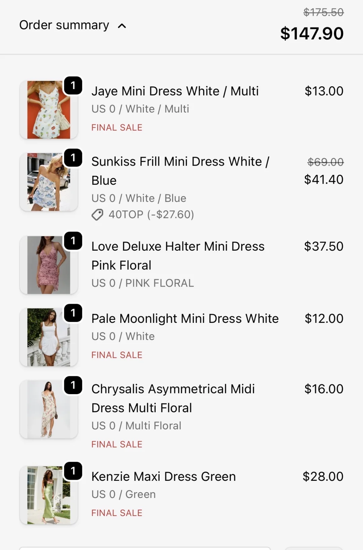This screenshot has width=363, height=550.
Task: Click quantity badge on Sunkiss Frill Dress
Action: (x=73, y=158)
